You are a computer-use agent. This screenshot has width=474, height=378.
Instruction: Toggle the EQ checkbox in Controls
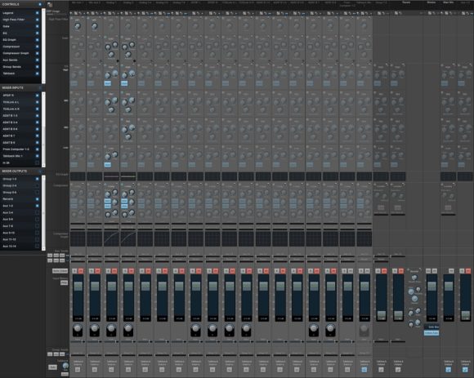[37, 33]
